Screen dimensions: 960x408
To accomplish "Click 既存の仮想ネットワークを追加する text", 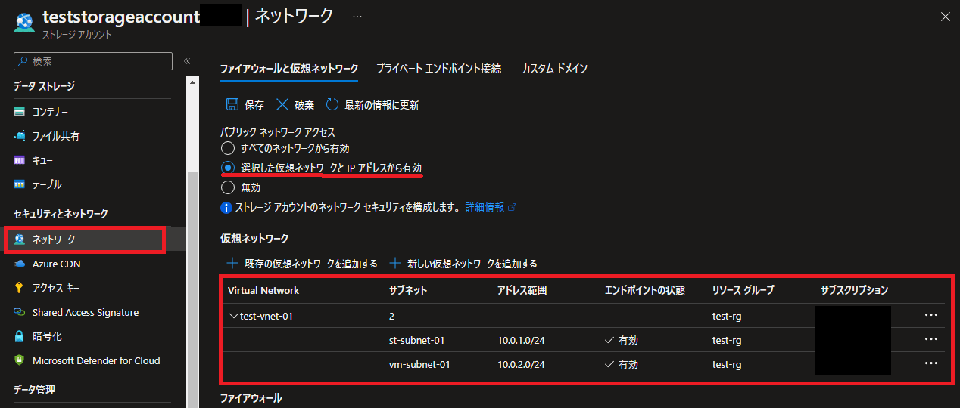I will [311, 264].
